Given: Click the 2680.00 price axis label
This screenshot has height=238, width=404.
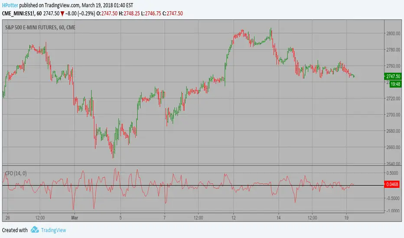Looking at the screenshot, I should [x=393, y=131].
